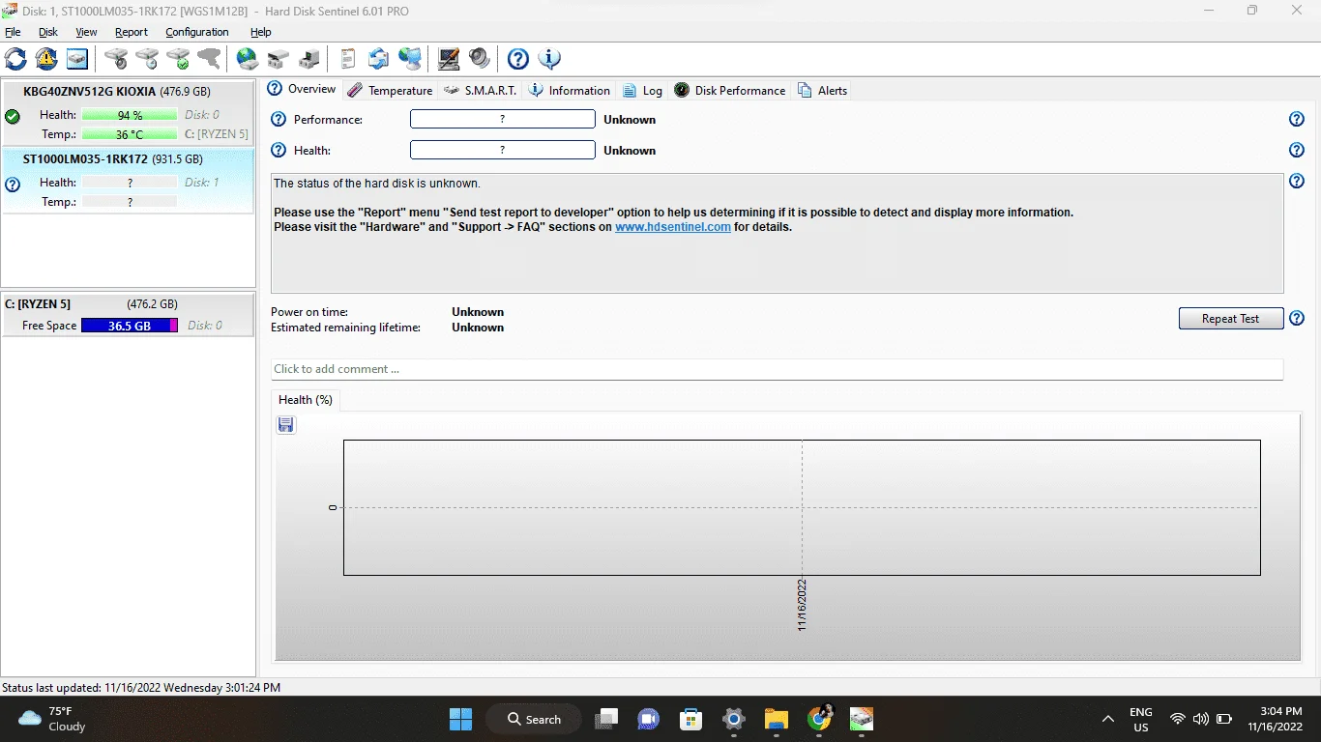Click green check status icon of KIOXIA disk
The width and height of the screenshot is (1321, 742).
[13, 117]
